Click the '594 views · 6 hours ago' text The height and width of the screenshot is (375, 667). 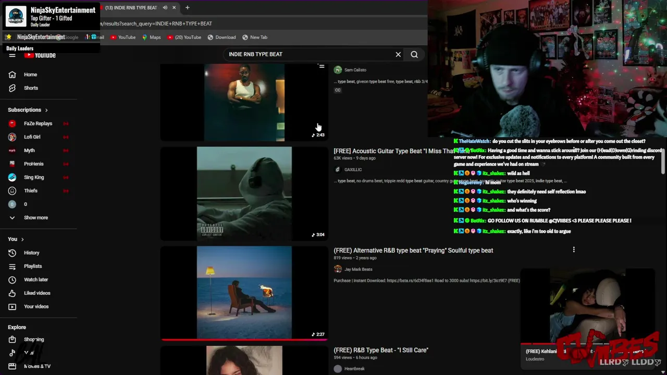(355, 357)
